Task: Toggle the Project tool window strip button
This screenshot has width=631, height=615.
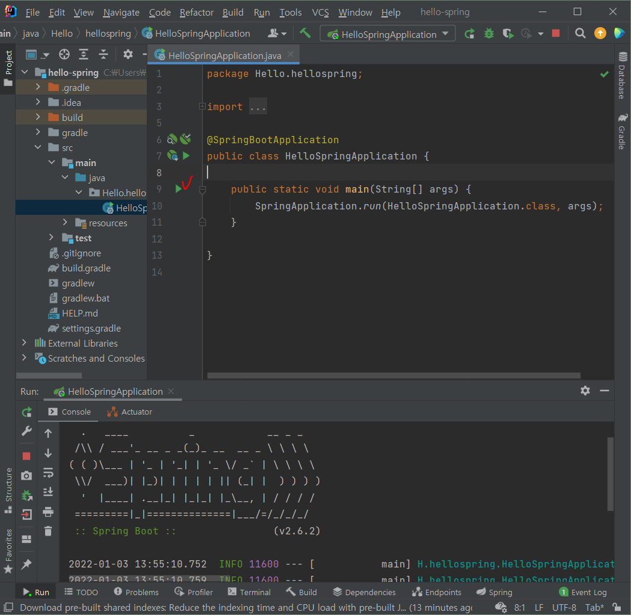Action: (8, 69)
